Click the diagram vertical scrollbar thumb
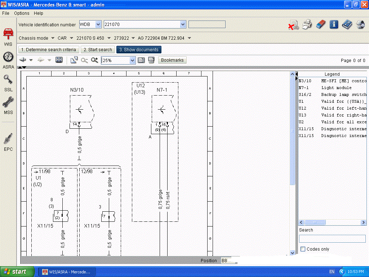This screenshot has width=369, height=277. [x=292, y=131]
